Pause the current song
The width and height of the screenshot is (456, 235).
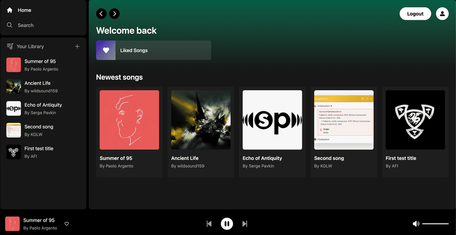pyautogui.click(x=227, y=224)
